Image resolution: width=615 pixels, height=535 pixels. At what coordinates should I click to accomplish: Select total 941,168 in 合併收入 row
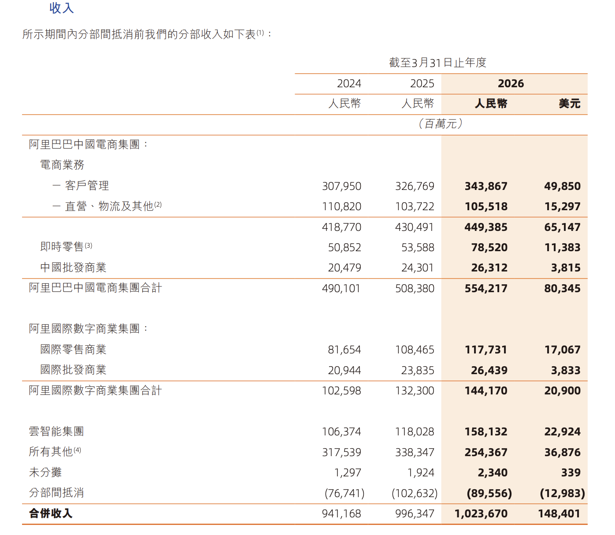coord(341,514)
